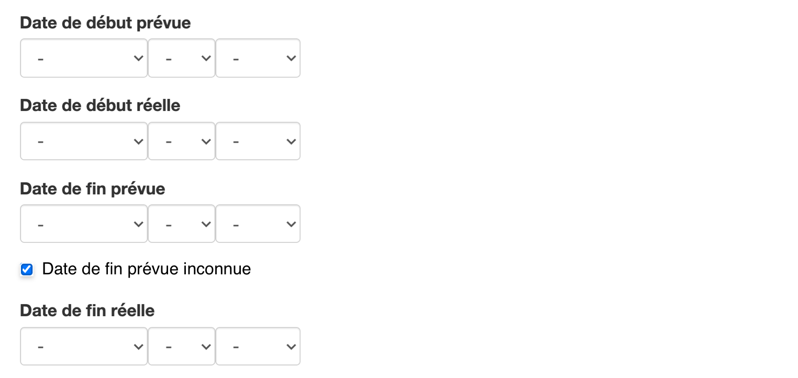Click the chevron arrow of first Date de début prévue dropdown

(x=138, y=58)
